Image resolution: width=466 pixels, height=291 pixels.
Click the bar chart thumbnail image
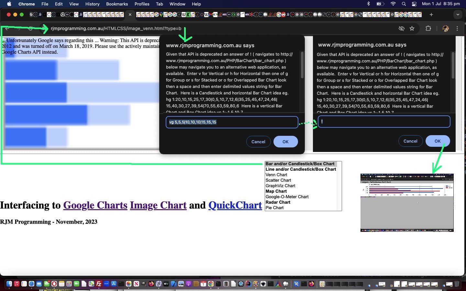tap(407, 203)
